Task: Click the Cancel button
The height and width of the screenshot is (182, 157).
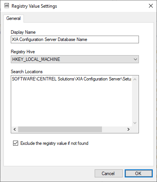Action: (109, 174)
